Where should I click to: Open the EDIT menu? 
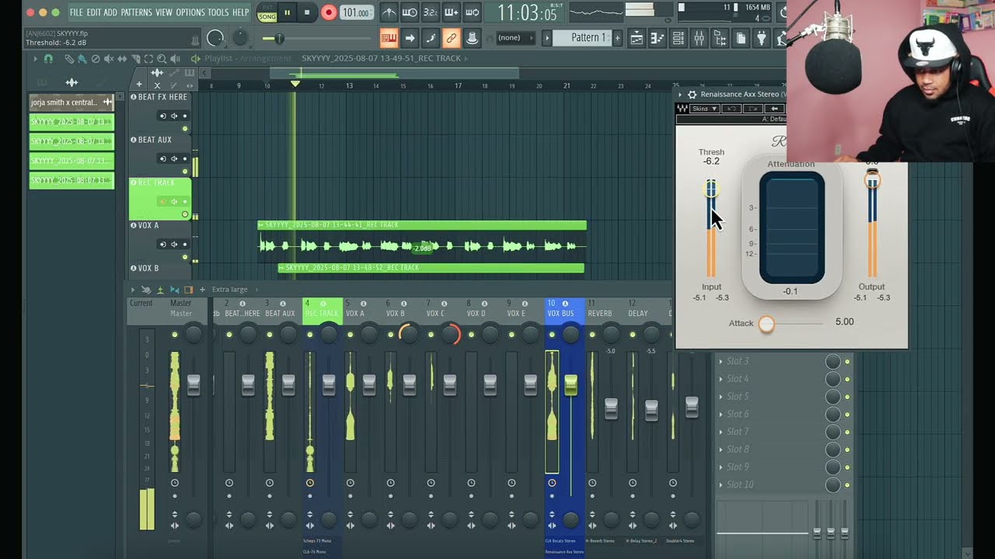tap(93, 12)
